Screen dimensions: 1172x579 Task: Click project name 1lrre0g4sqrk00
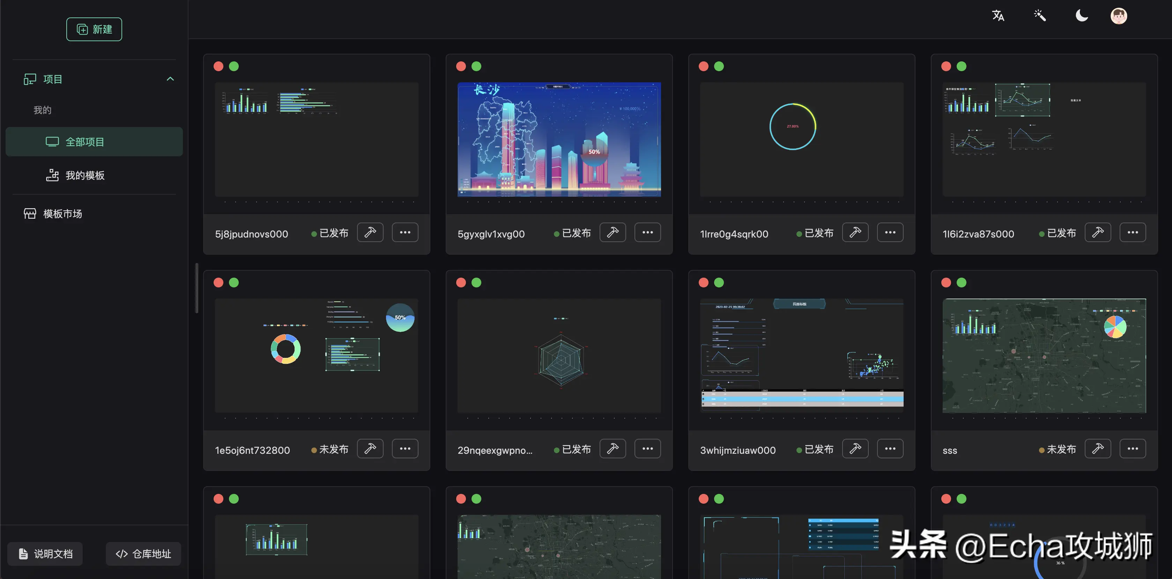(734, 234)
